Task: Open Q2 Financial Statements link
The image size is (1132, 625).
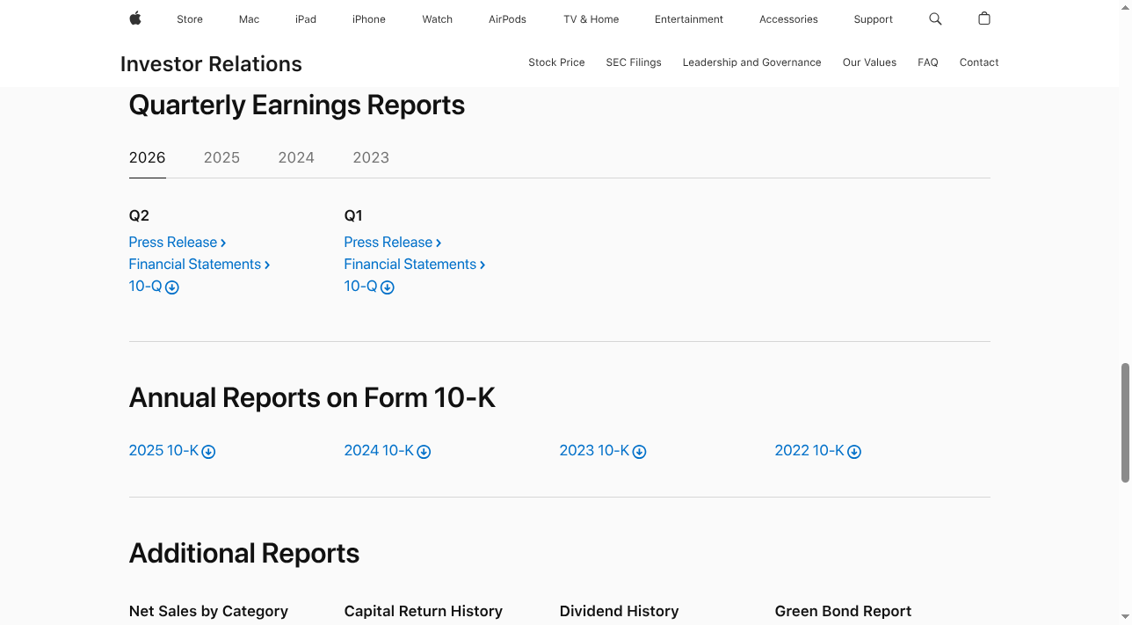Action: (200, 265)
